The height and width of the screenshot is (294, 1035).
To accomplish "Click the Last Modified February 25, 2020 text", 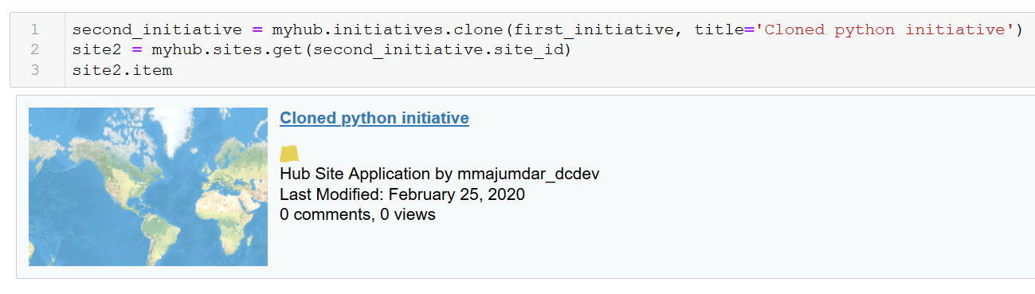I will coord(402,194).
